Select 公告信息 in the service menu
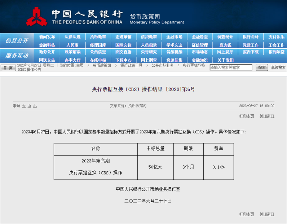 98,52
